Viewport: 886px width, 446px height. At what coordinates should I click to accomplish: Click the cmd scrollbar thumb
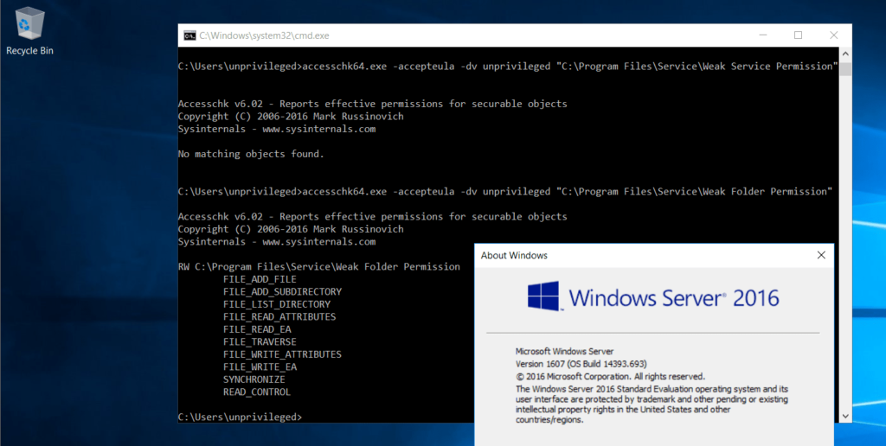point(845,69)
